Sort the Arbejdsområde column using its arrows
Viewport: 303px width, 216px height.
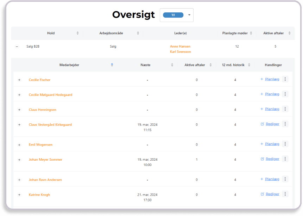[x=138, y=33]
